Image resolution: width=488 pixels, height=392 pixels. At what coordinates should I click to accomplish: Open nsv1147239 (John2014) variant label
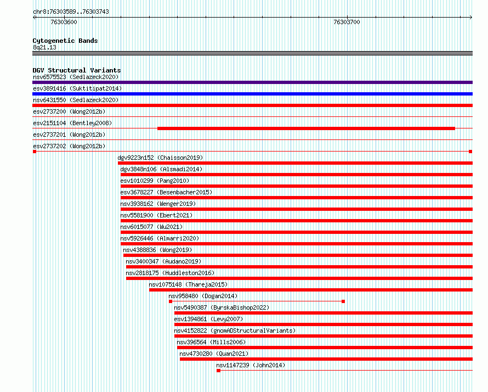(x=251, y=365)
